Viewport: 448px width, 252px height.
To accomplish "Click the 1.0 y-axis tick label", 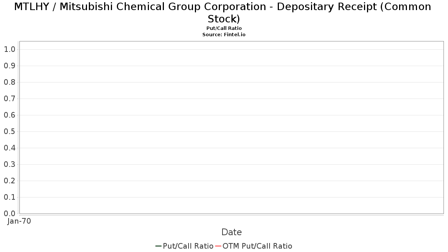I will tap(9, 49).
